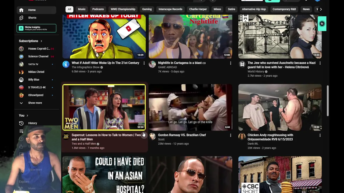Open Gordon Ramsay VS Brazilian Chef thumbnail
This screenshot has height=193, width=344.
pos(191,107)
